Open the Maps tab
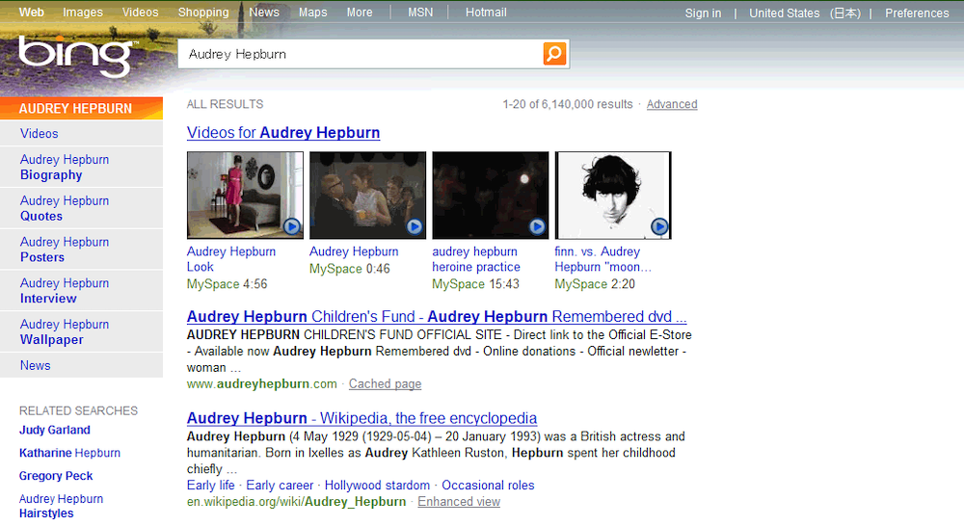Viewport: 964px width, 526px height. pyautogui.click(x=312, y=13)
